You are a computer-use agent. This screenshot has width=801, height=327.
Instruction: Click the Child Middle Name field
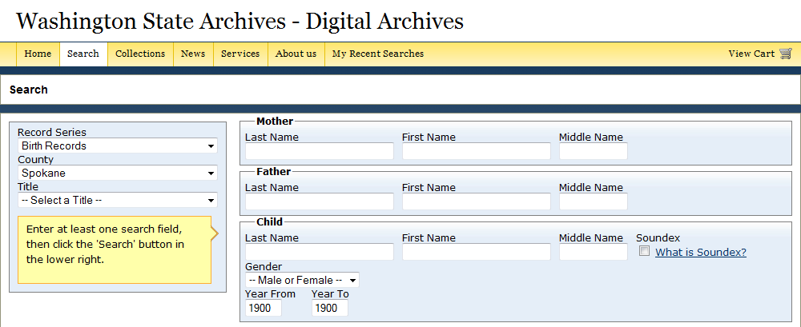pyautogui.click(x=593, y=252)
